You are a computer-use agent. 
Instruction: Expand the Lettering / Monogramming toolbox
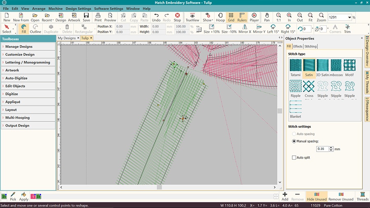coord(28,62)
